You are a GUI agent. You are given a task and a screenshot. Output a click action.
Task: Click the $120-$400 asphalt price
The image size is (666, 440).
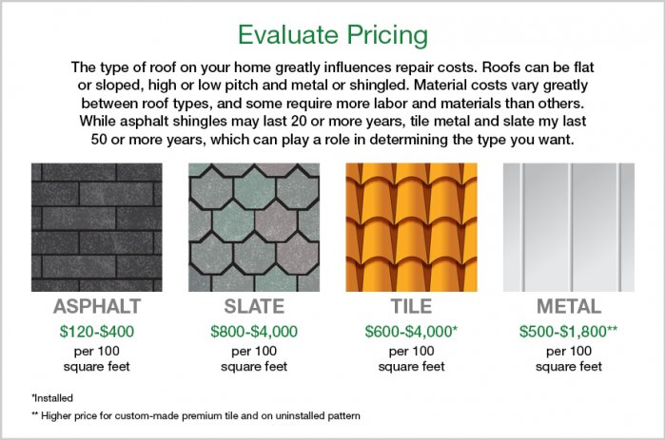[x=97, y=331]
